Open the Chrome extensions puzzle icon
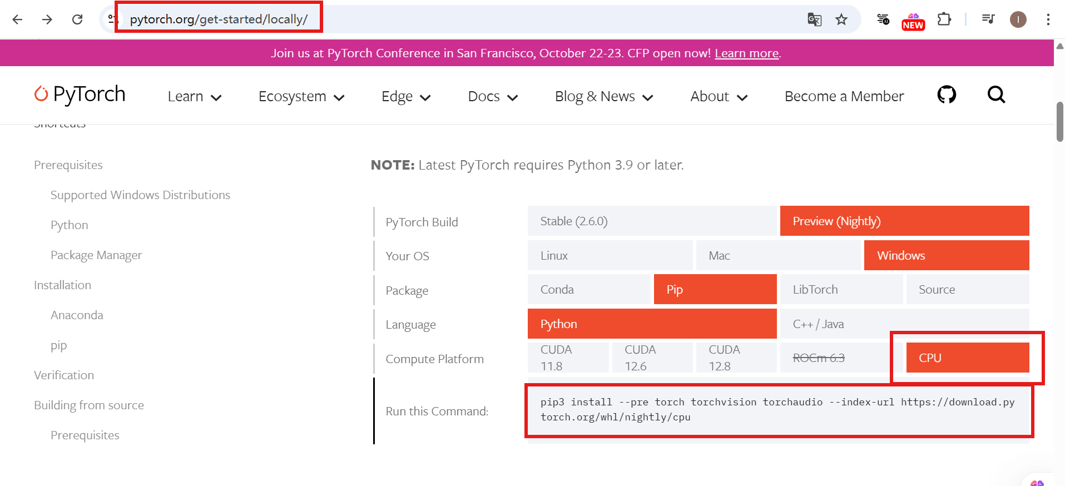Screen dimensions: 1065x486 coord(944,20)
